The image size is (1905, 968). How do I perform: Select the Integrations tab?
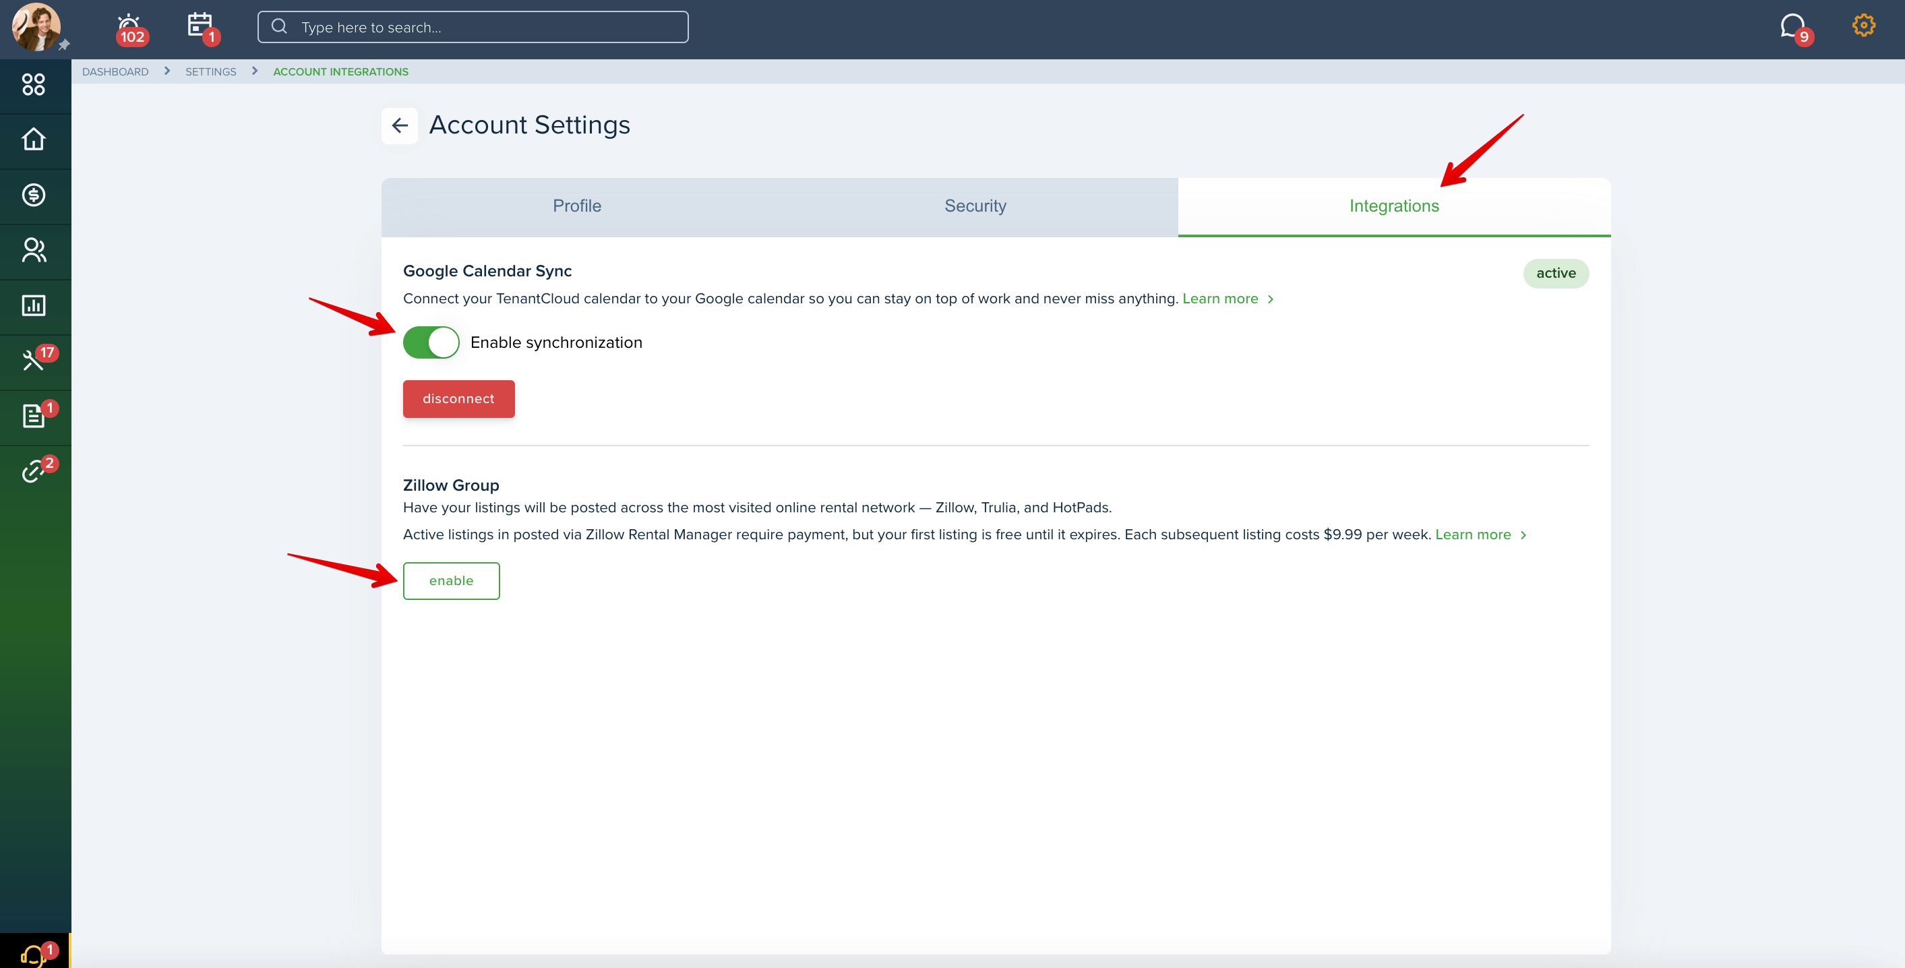1394,206
